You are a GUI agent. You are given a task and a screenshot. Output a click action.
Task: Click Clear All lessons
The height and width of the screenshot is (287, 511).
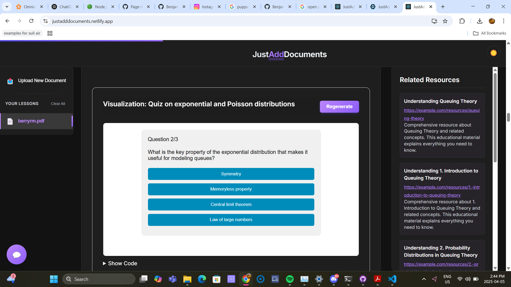[x=58, y=104]
